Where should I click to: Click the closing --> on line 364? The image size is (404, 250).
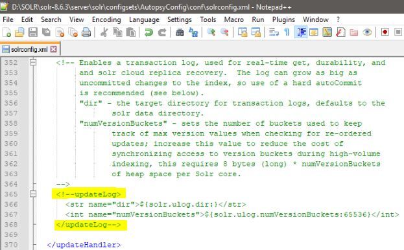[63, 184]
